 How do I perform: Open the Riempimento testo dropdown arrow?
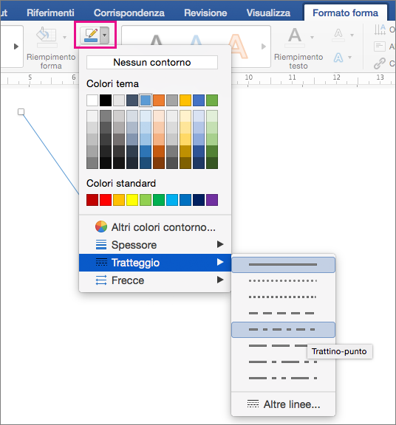312,37
